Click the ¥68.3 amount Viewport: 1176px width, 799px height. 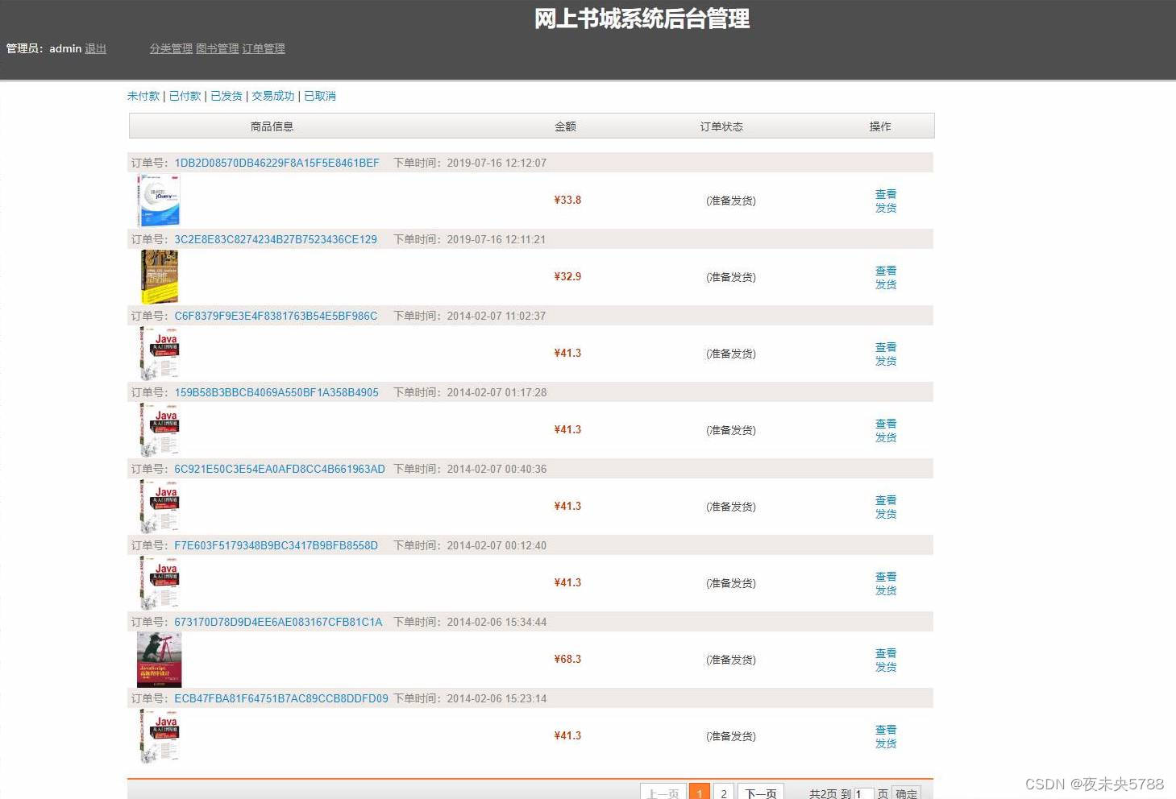point(567,659)
